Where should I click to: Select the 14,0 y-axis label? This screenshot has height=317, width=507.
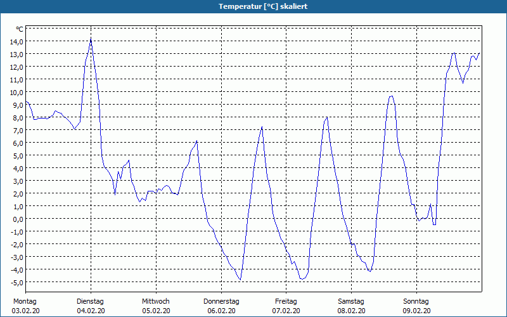coord(17,41)
